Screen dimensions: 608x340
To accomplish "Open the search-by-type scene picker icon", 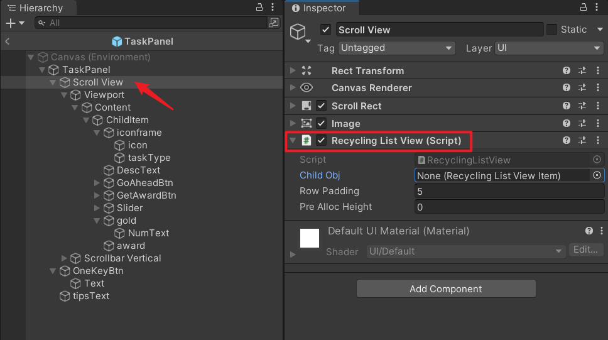I will coord(274,23).
